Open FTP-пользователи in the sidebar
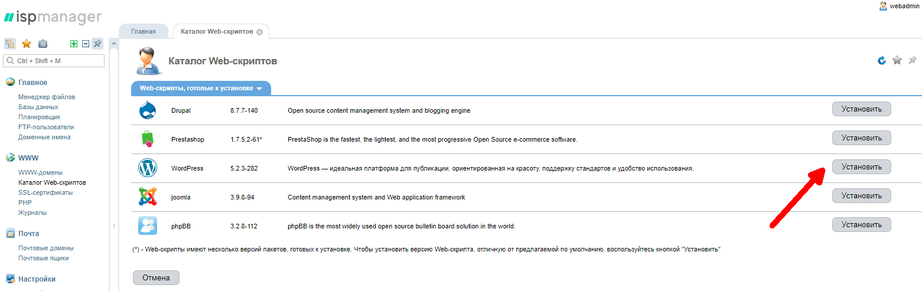Image resolution: width=922 pixels, height=291 pixels. 46,127
